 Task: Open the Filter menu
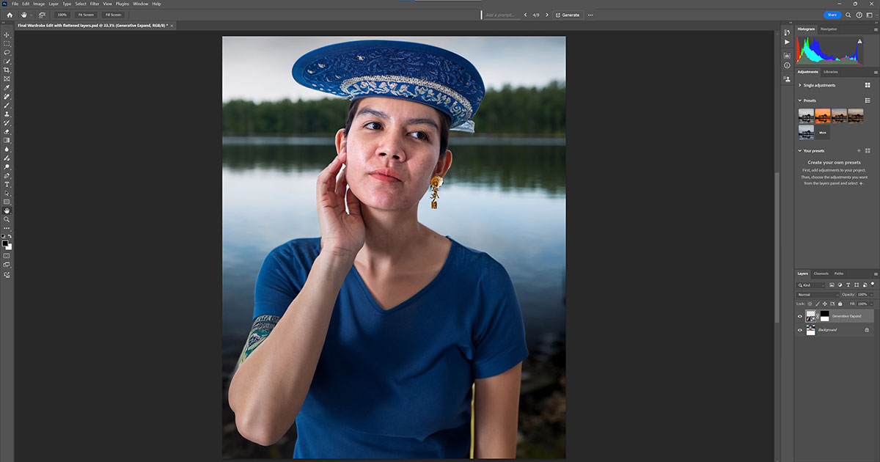95,4
